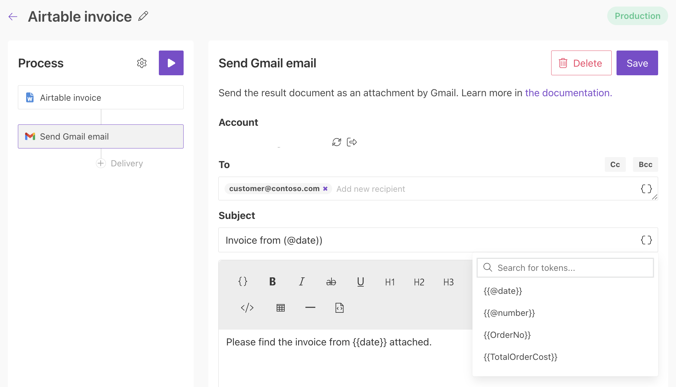Toggle strikethrough formatting
The width and height of the screenshot is (676, 387).
coord(331,282)
